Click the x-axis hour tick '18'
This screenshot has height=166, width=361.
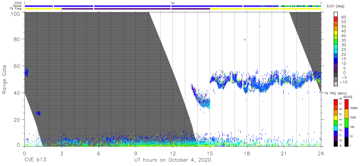pos(247,153)
